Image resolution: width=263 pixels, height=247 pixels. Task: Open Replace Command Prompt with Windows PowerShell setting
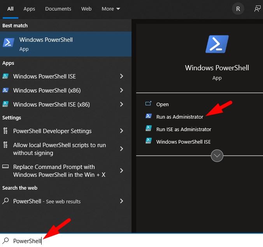click(66, 171)
